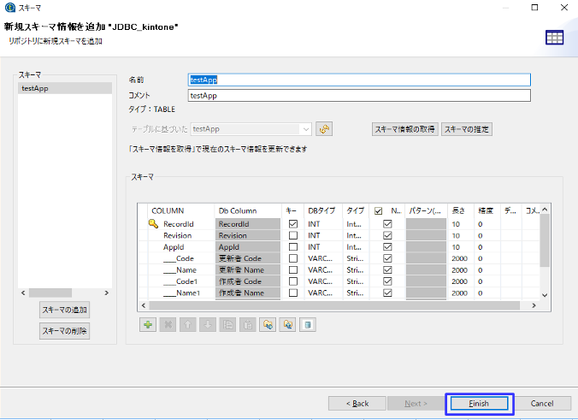This screenshot has width=578, height=420.
Task: Click the vertical scrollbar thumb of schema table
Action: tap(545, 240)
